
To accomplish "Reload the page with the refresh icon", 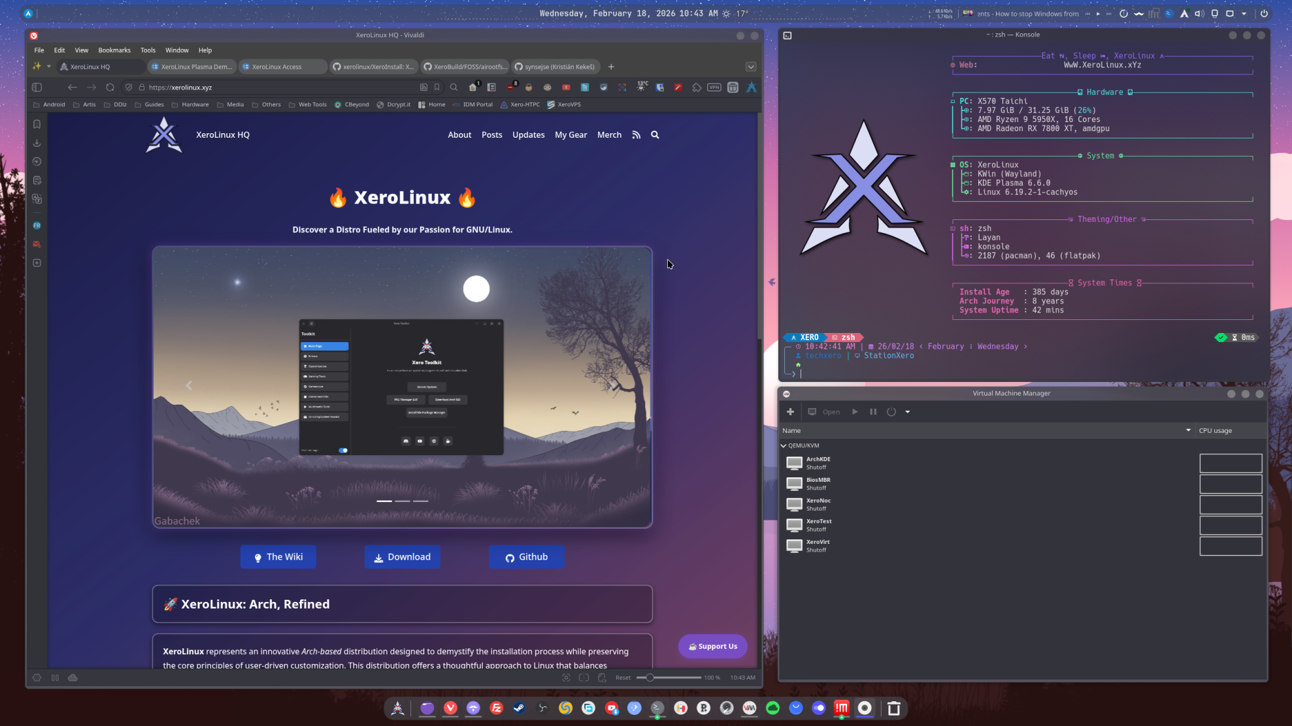I will [110, 87].
